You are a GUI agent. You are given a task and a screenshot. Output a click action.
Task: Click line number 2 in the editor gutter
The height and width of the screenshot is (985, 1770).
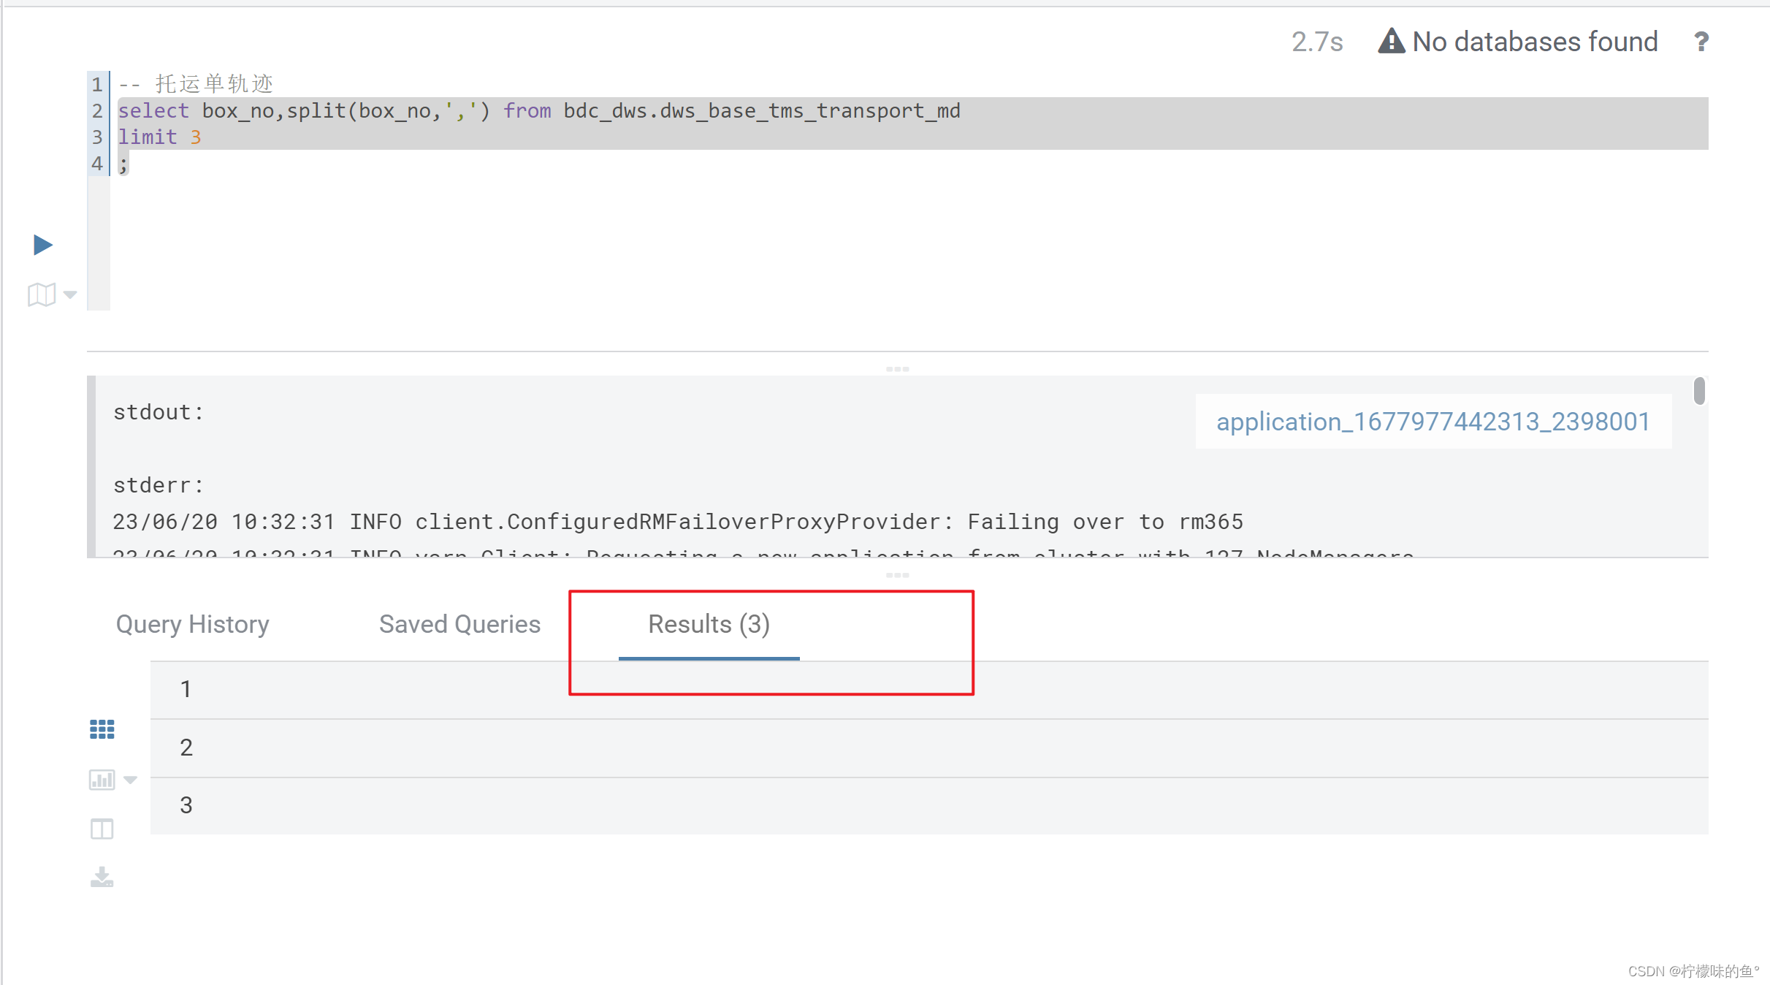coord(97,111)
